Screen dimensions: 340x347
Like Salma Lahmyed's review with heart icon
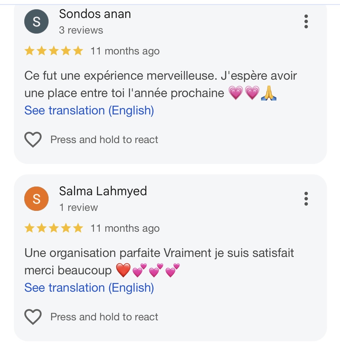click(x=33, y=317)
